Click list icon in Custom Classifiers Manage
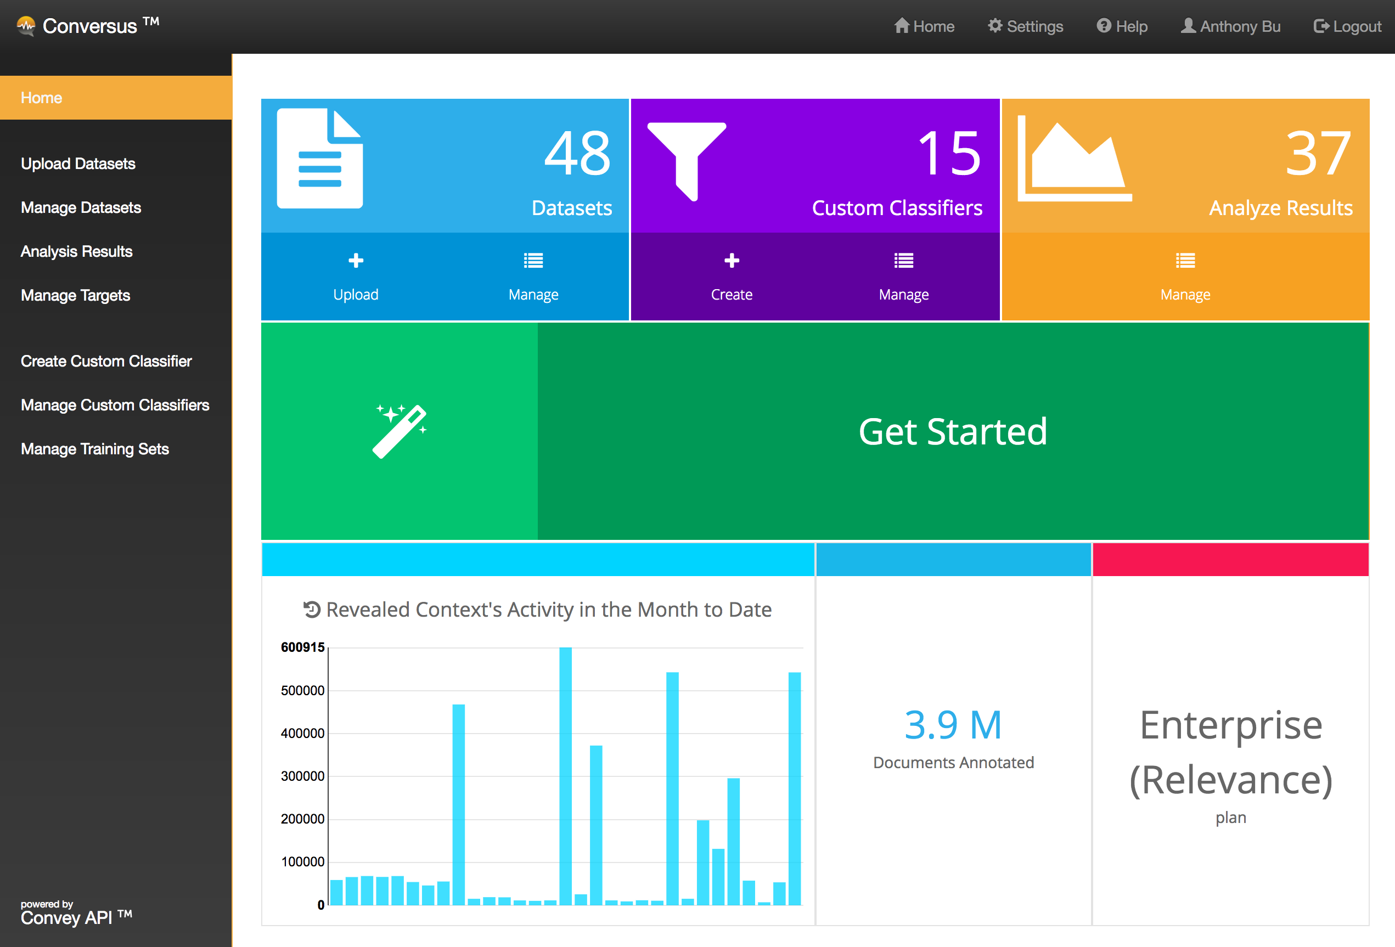The image size is (1395, 947). click(x=903, y=261)
